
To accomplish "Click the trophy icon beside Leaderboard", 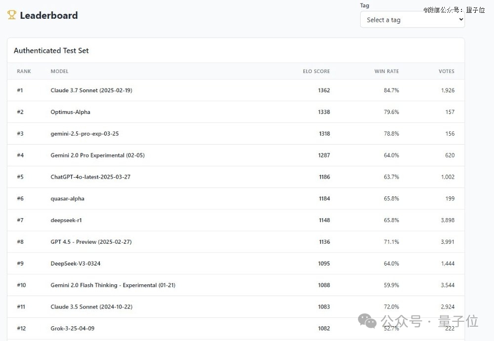I will tap(12, 15).
